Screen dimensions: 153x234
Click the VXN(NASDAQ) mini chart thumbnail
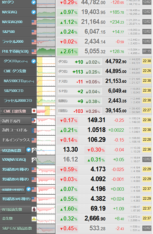click(x=46, y=160)
